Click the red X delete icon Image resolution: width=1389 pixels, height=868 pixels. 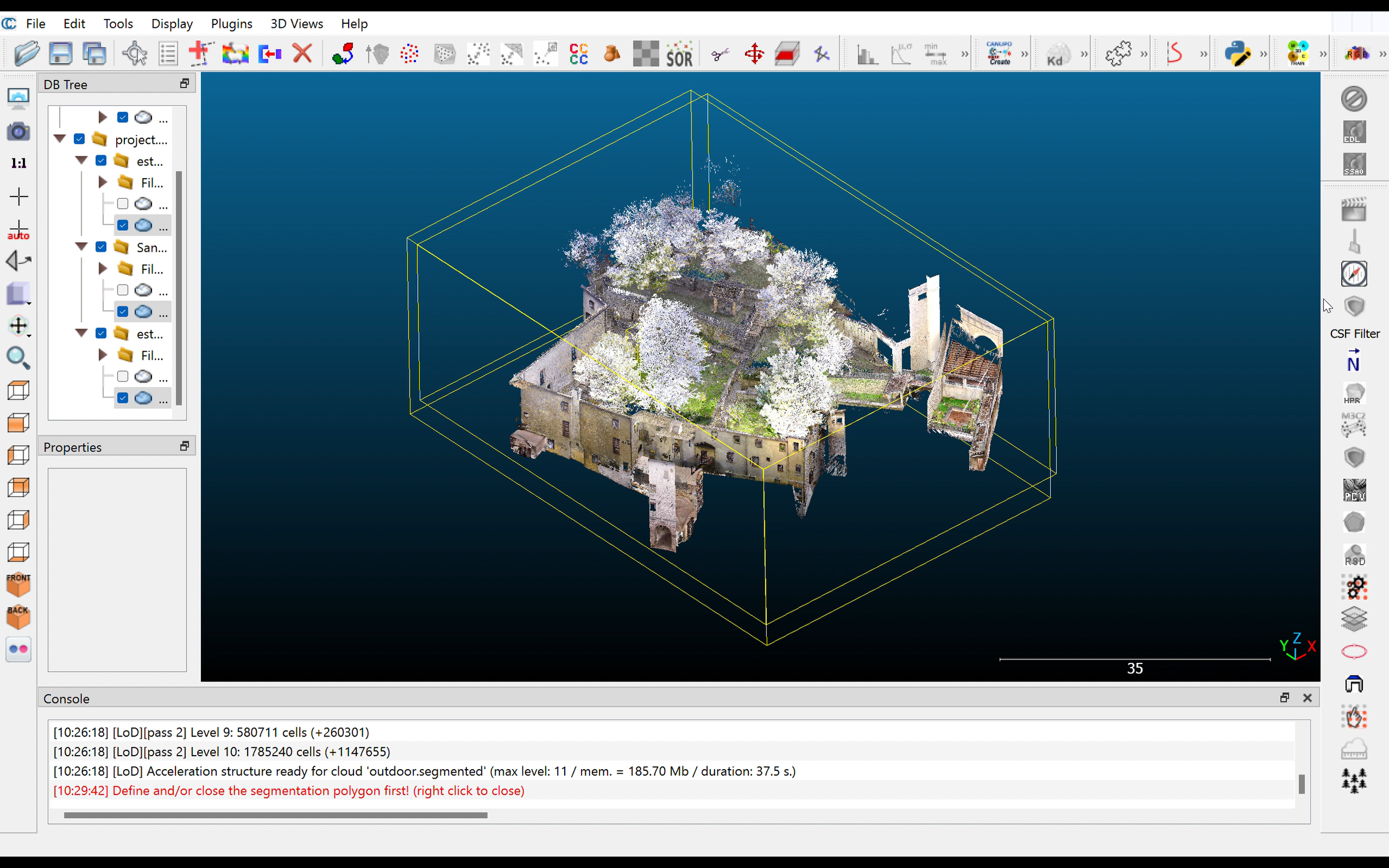tap(302, 54)
